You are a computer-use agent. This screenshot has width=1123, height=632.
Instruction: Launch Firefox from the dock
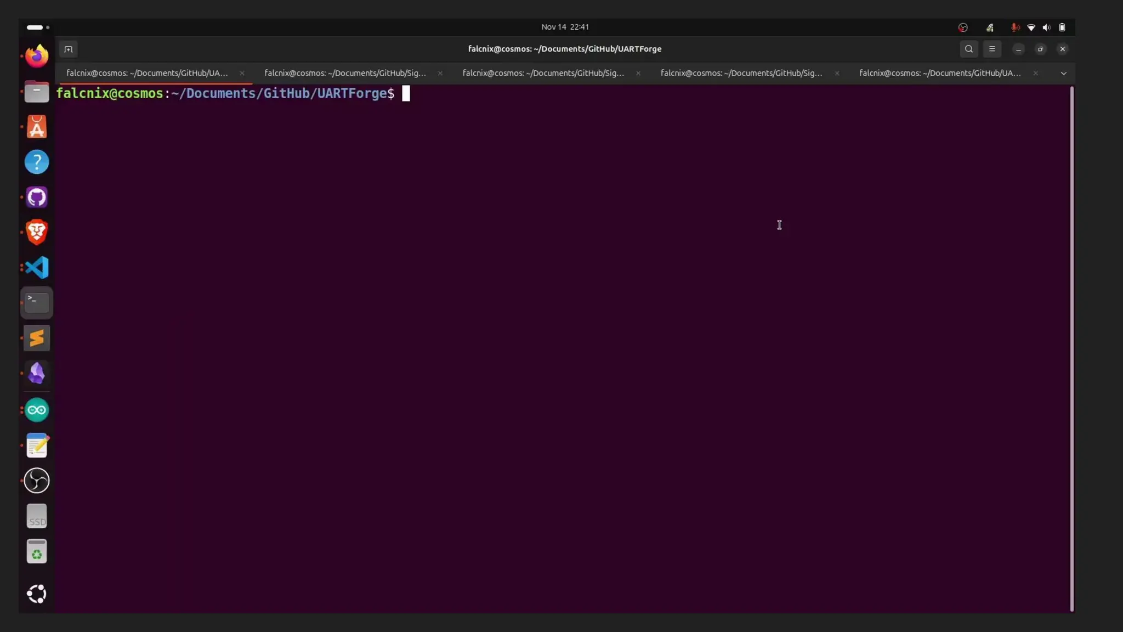coord(37,57)
